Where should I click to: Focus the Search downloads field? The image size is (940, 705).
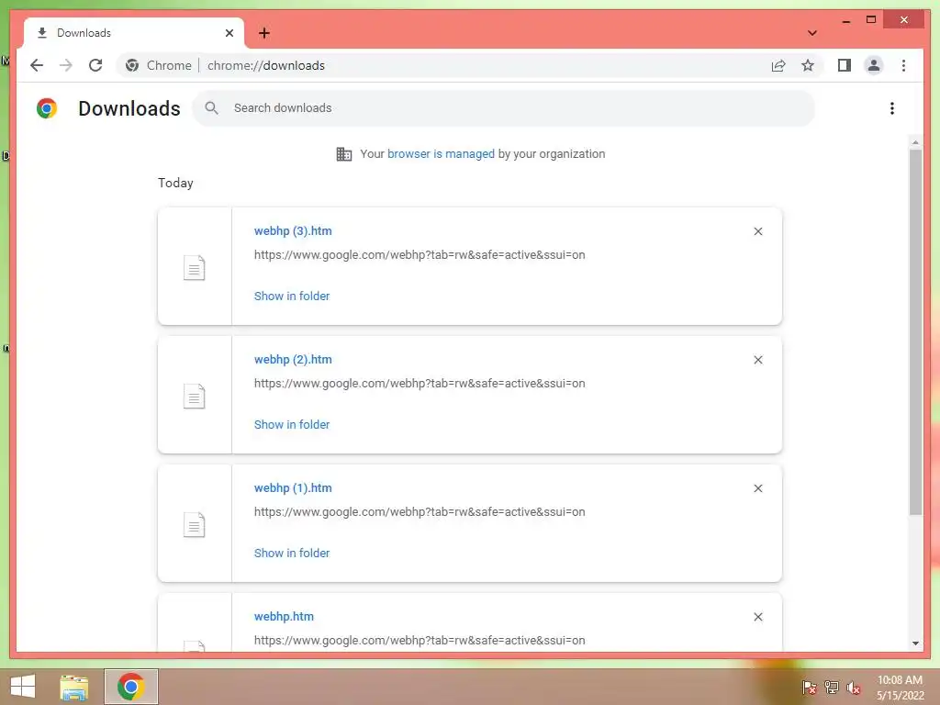pyautogui.click(x=504, y=108)
